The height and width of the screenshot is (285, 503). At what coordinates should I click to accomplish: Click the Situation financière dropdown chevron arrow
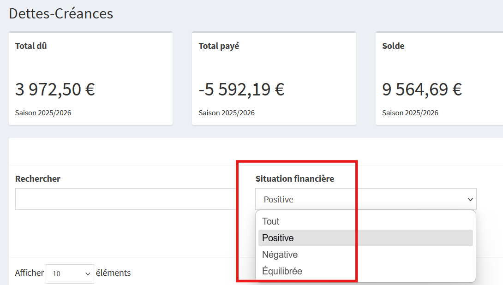coord(470,200)
